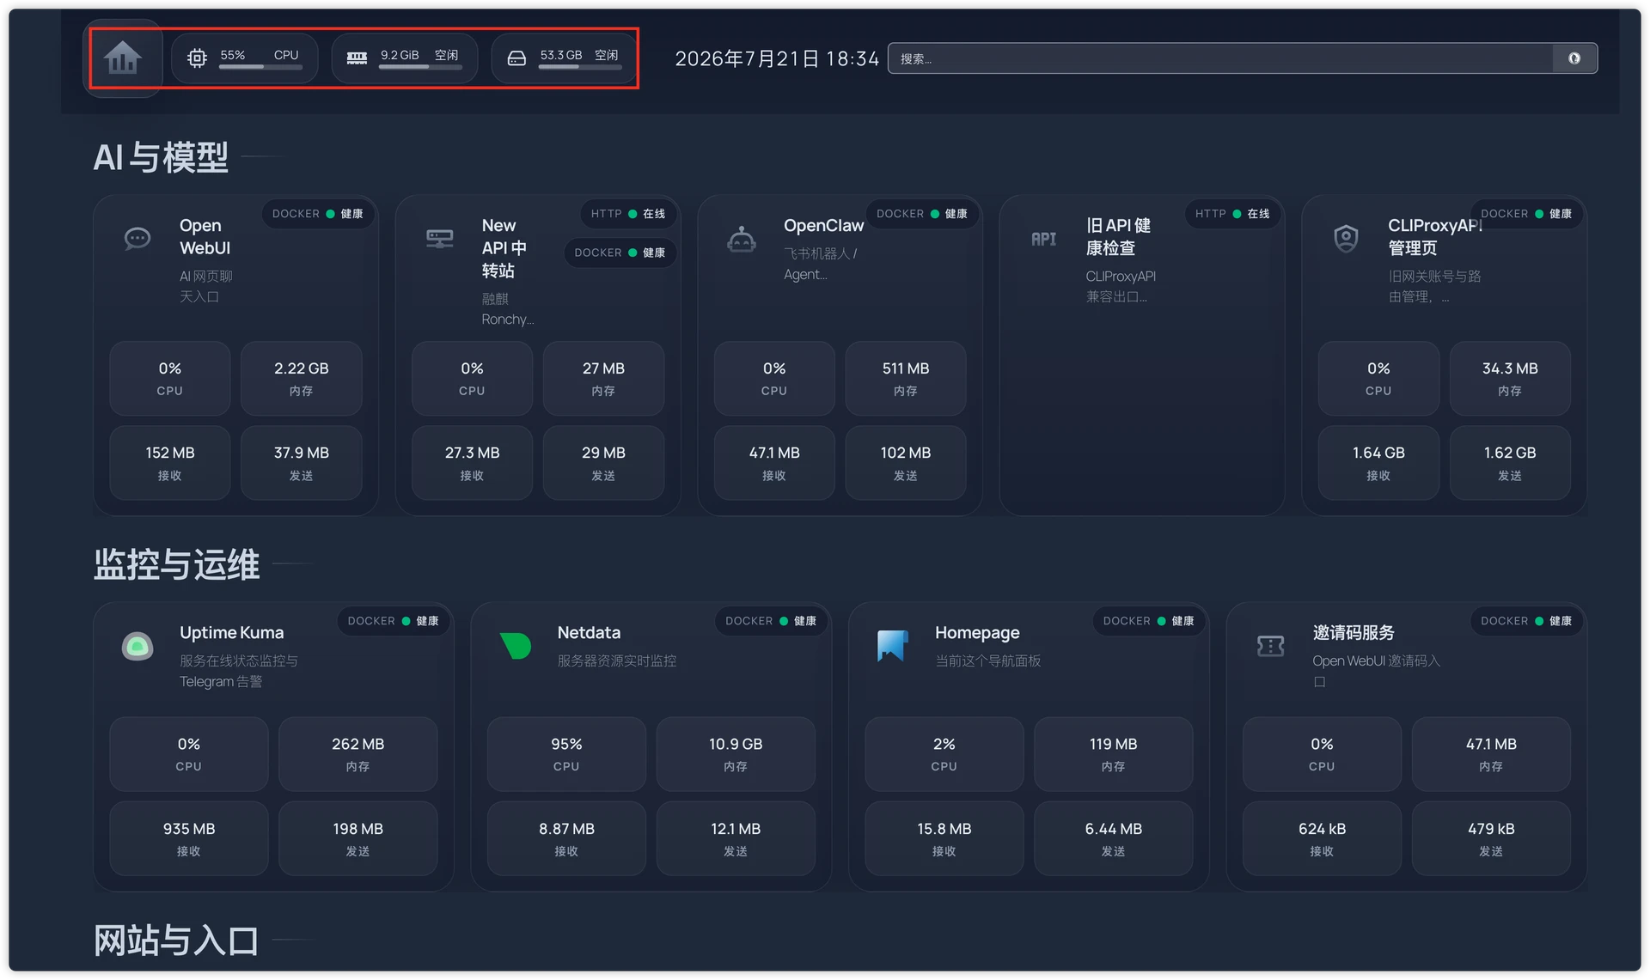Viewport: 1650px width, 980px height.
Task: Click the Uptime Kuma green blob icon
Action: pyautogui.click(x=137, y=645)
